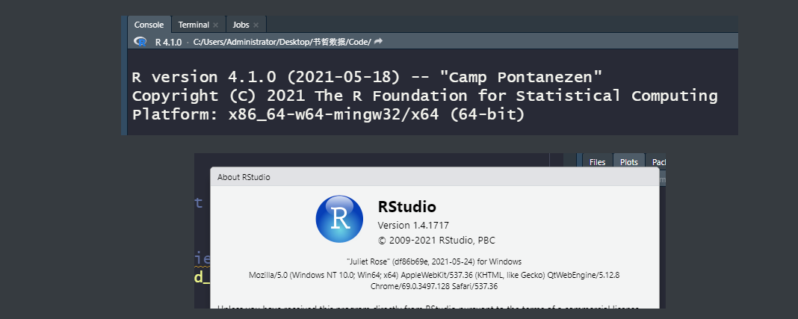Click the Version 1.4.1717 text

pyautogui.click(x=413, y=225)
